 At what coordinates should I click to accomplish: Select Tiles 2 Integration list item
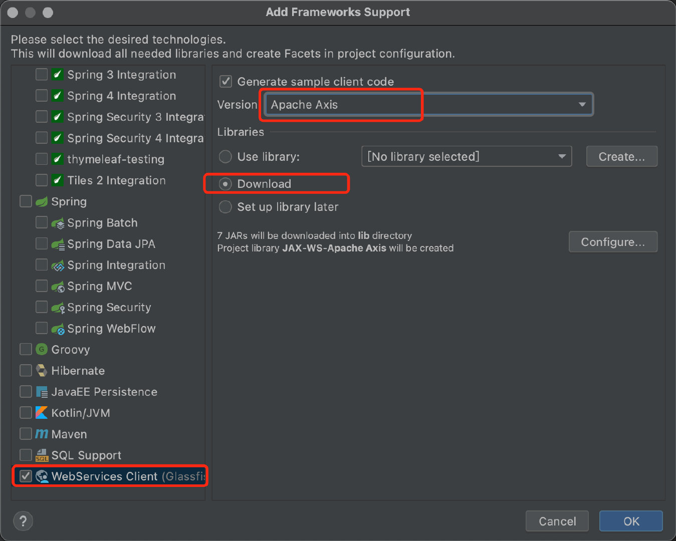[x=116, y=180]
